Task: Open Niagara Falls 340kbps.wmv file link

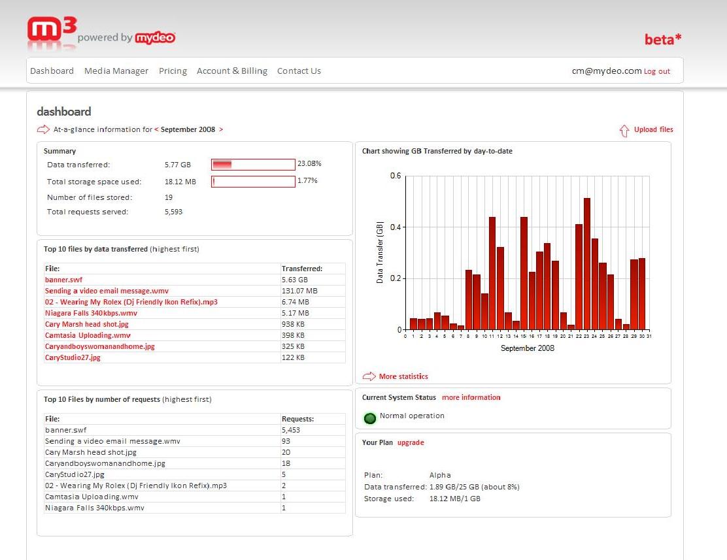Action: (x=91, y=313)
